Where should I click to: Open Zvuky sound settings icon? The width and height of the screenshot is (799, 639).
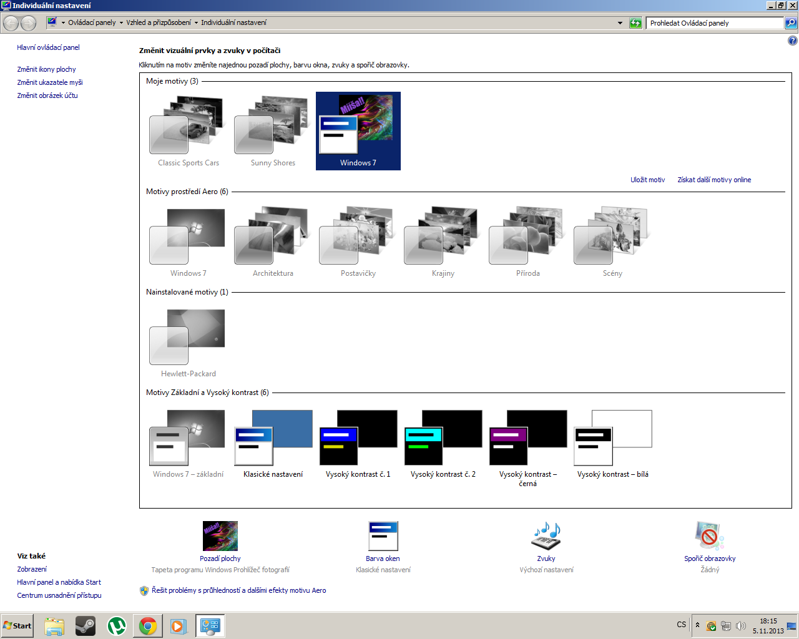tap(546, 536)
